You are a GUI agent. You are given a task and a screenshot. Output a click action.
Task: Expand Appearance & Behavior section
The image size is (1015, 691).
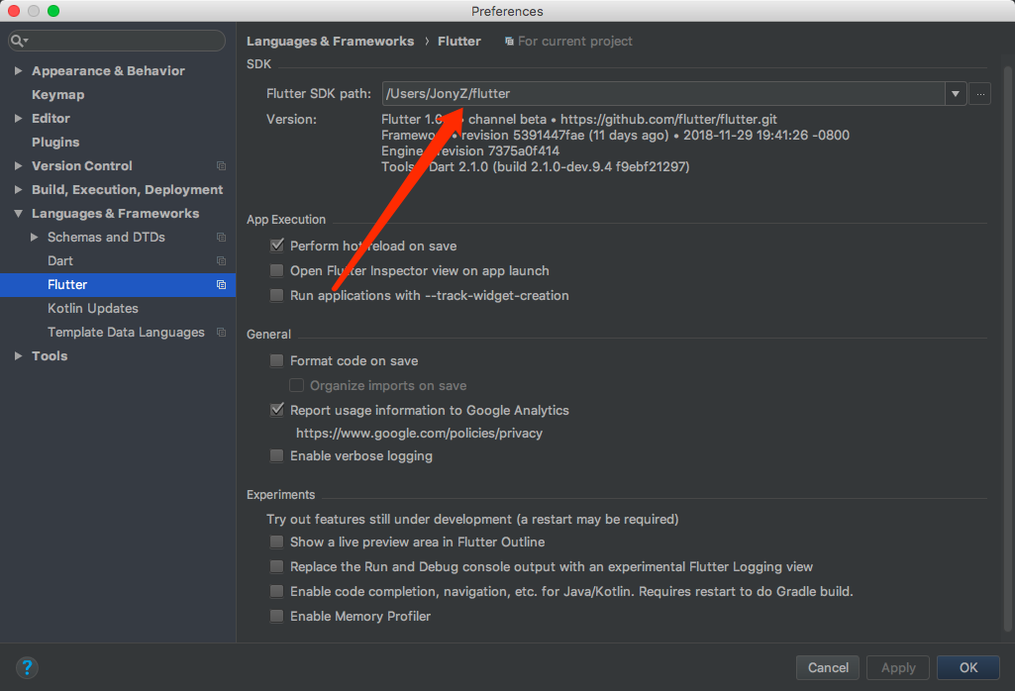pyautogui.click(x=18, y=70)
